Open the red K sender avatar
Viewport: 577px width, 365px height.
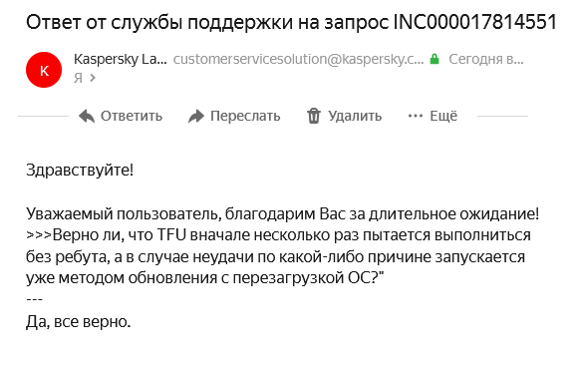(44, 70)
